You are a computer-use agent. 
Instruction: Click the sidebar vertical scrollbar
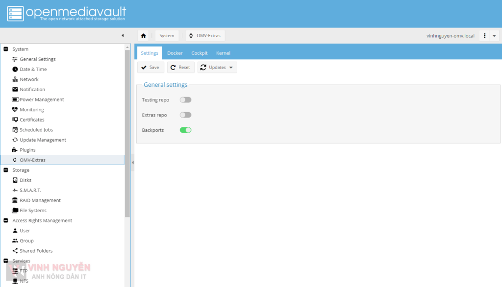point(127,134)
